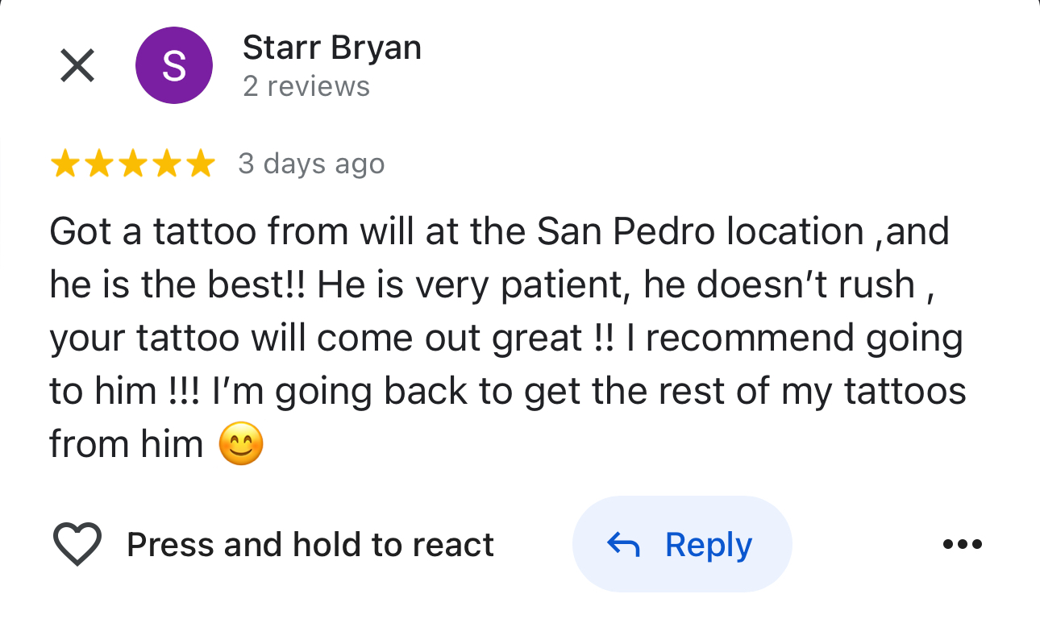
Task: Open Starr Bryan's profile name
Action: click(x=332, y=48)
